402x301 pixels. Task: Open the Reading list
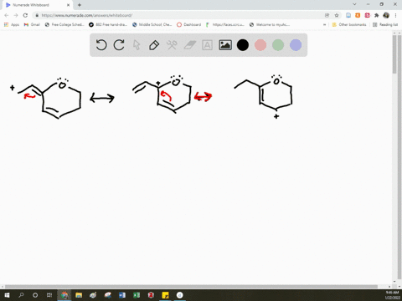point(385,24)
